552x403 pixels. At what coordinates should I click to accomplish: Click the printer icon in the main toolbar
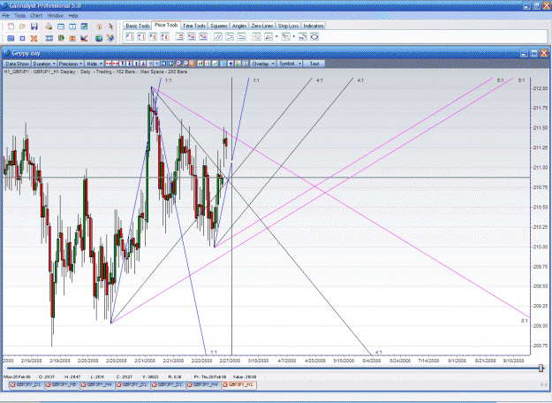pyautogui.click(x=49, y=27)
